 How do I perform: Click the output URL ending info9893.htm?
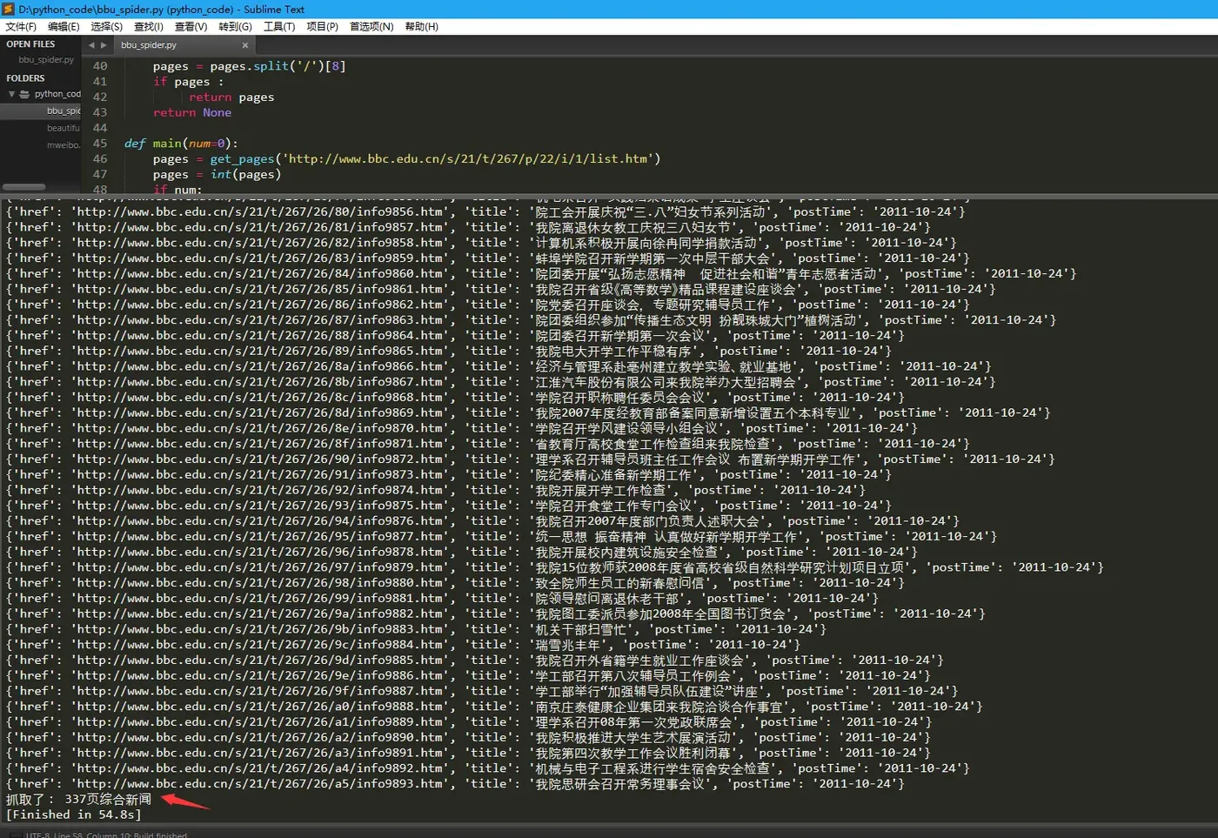coord(261,784)
